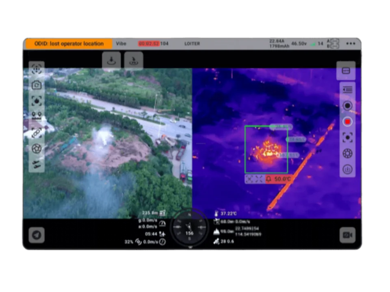Tap the satellite count reading 28 0.6
Image resolution: width=390 pixels, height=292 pixels.
point(223,241)
